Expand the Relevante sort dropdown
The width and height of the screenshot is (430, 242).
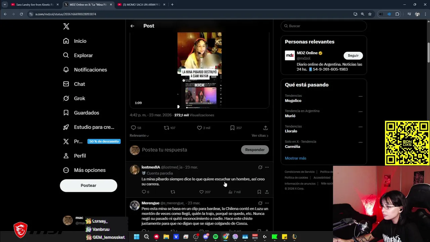(x=139, y=135)
